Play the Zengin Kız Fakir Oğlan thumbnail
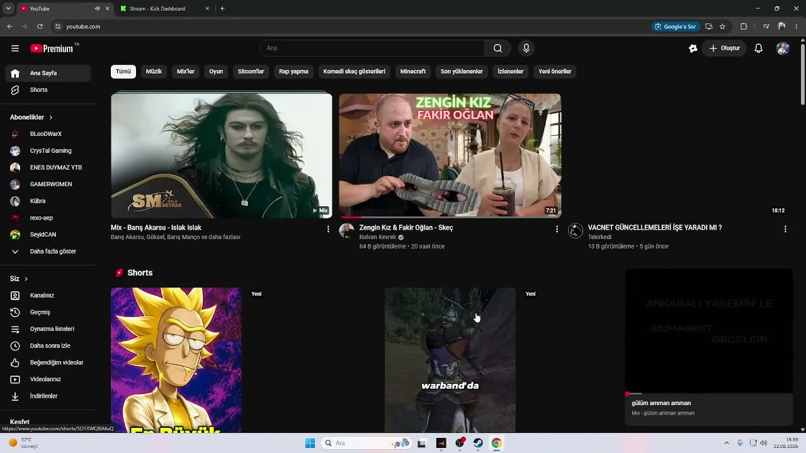 point(450,155)
